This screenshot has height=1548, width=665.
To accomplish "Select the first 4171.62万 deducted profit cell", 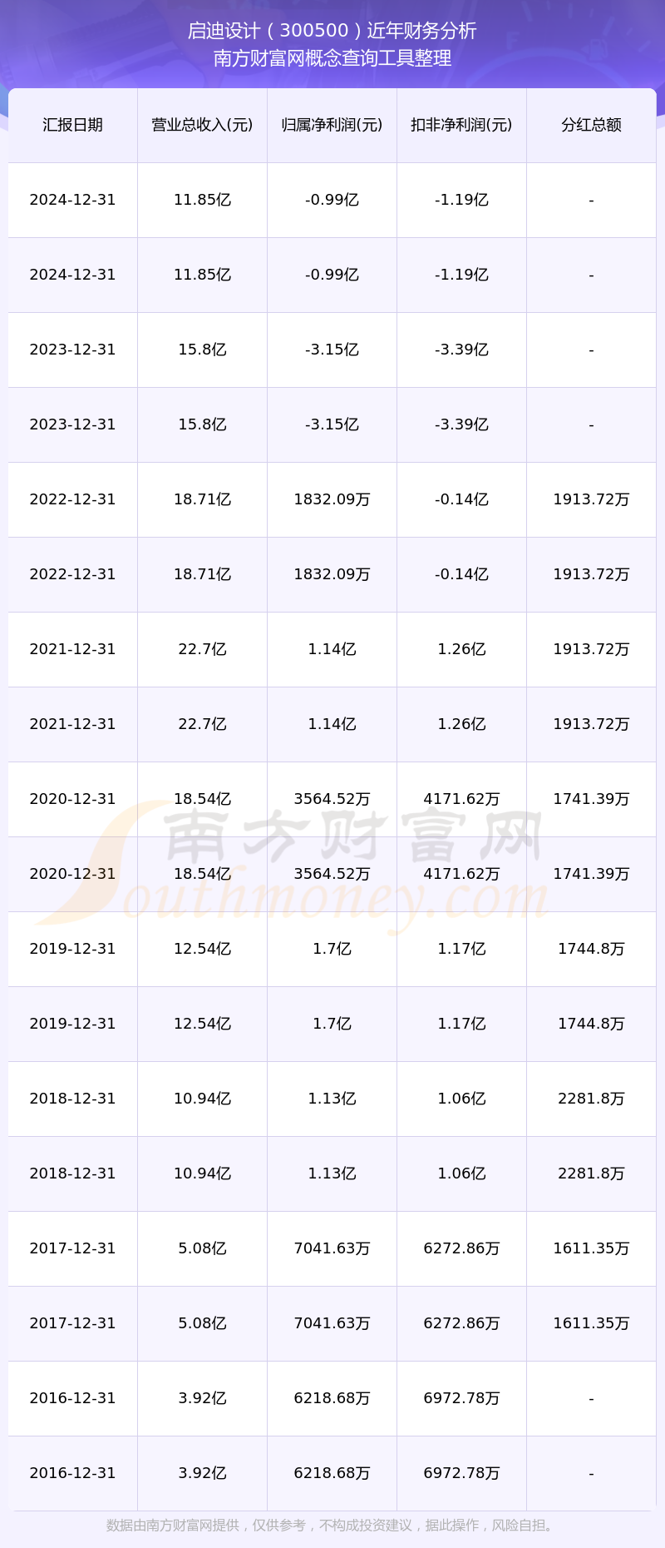I will click(x=461, y=799).
